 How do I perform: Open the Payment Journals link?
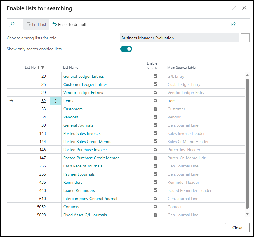point(79,174)
